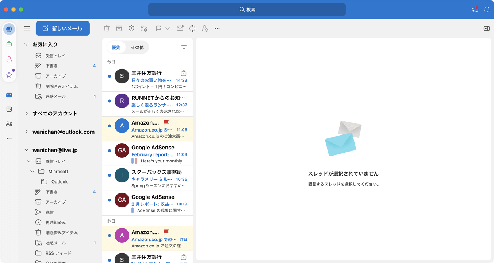Expand the すべてのアカウント section
494x263 pixels.
point(26,114)
